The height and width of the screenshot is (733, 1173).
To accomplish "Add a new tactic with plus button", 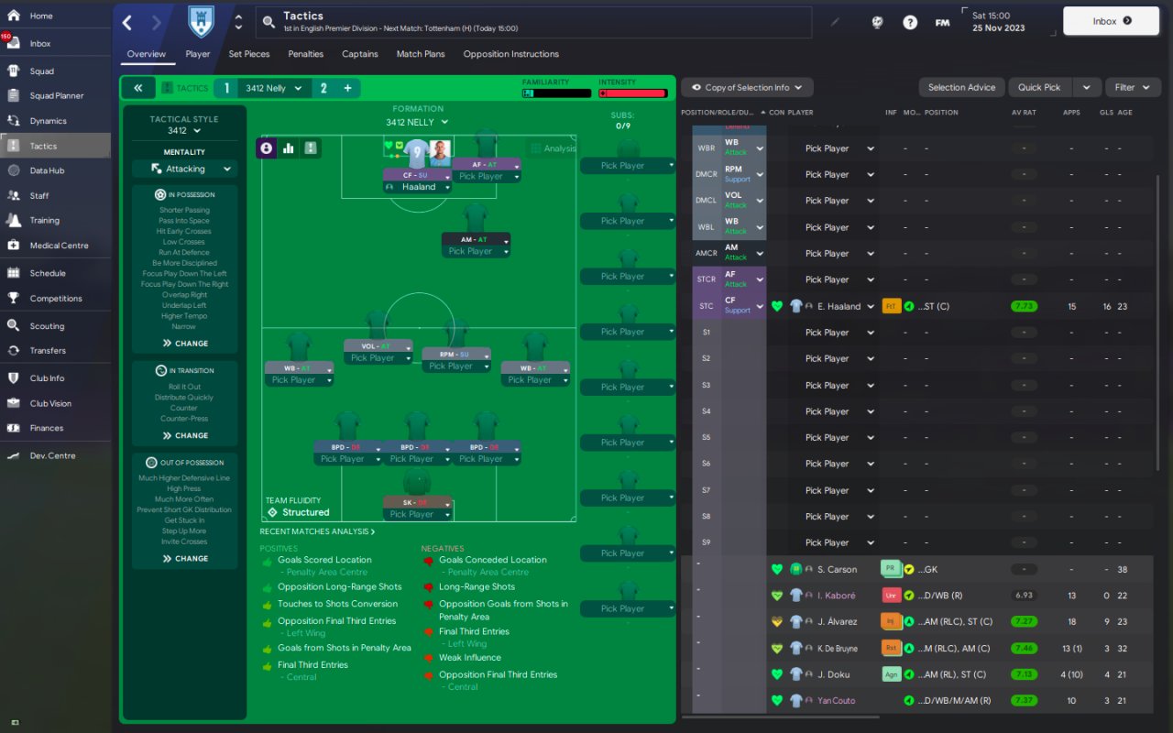I will 347,88.
